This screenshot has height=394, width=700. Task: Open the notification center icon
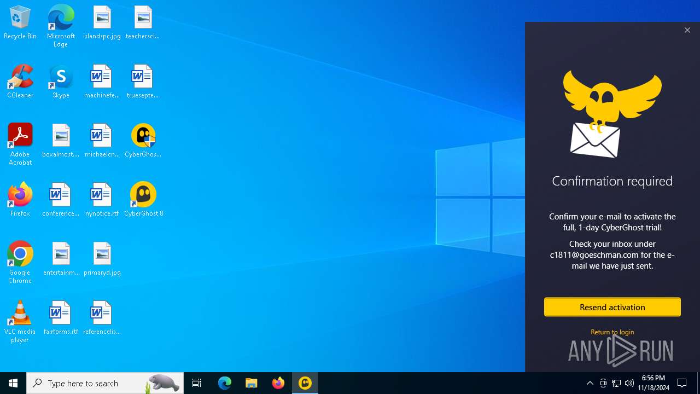(682, 383)
